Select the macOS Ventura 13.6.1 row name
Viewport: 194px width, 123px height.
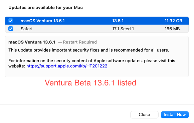(43, 21)
